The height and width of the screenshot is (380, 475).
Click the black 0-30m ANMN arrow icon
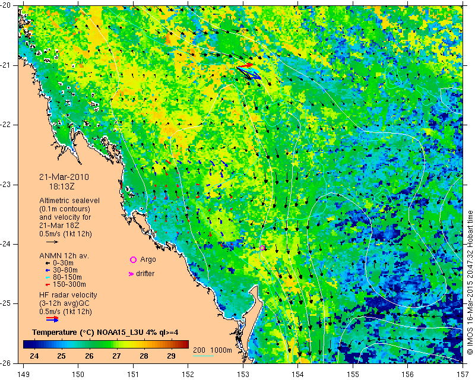tap(47, 263)
